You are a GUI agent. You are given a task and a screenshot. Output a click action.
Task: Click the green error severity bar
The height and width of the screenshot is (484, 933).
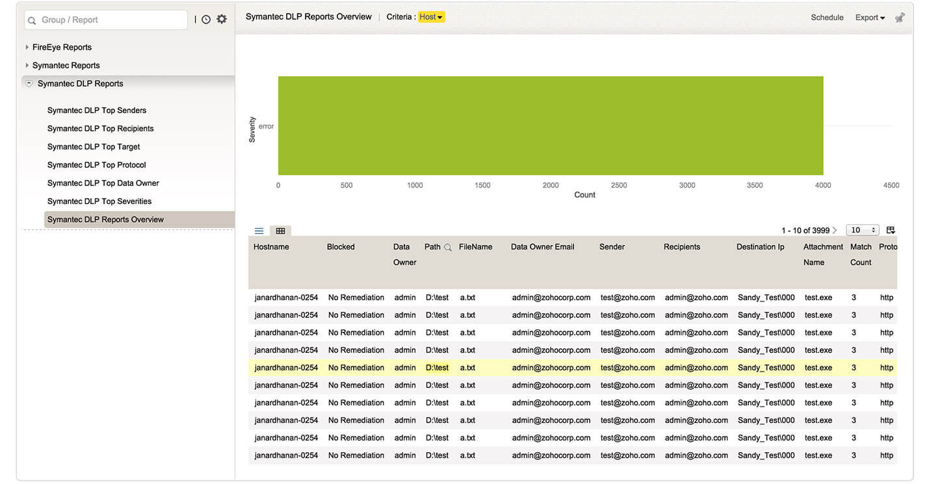click(x=551, y=125)
